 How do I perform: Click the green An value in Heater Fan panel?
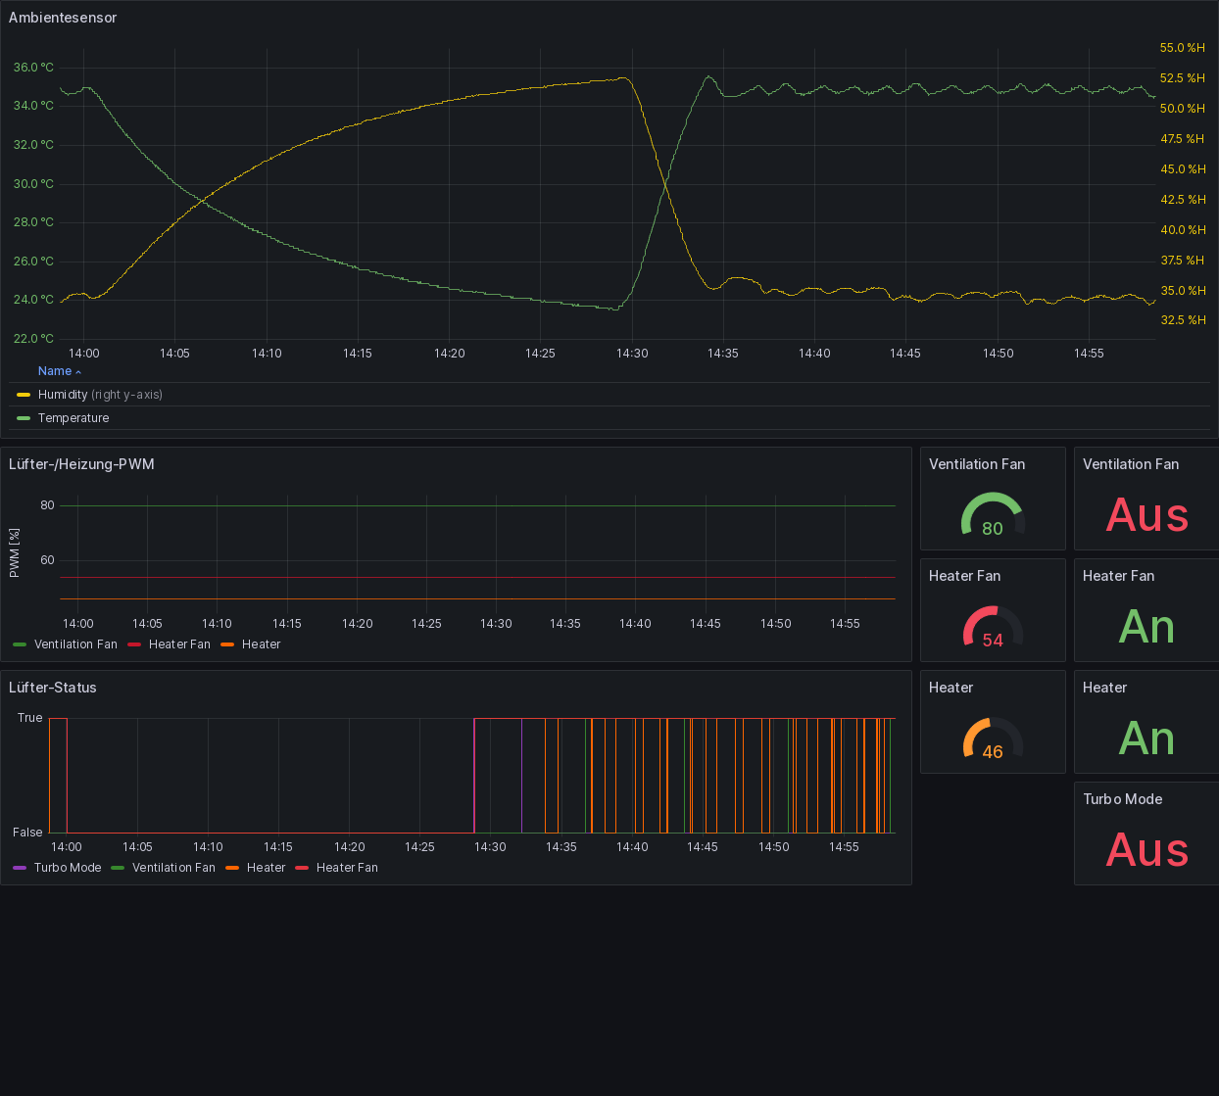pyautogui.click(x=1146, y=627)
